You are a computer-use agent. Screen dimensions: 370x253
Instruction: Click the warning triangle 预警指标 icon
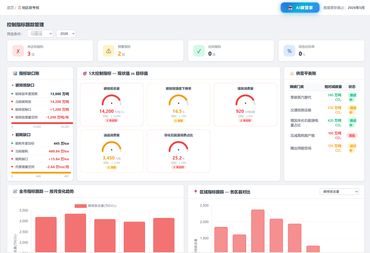109,51
